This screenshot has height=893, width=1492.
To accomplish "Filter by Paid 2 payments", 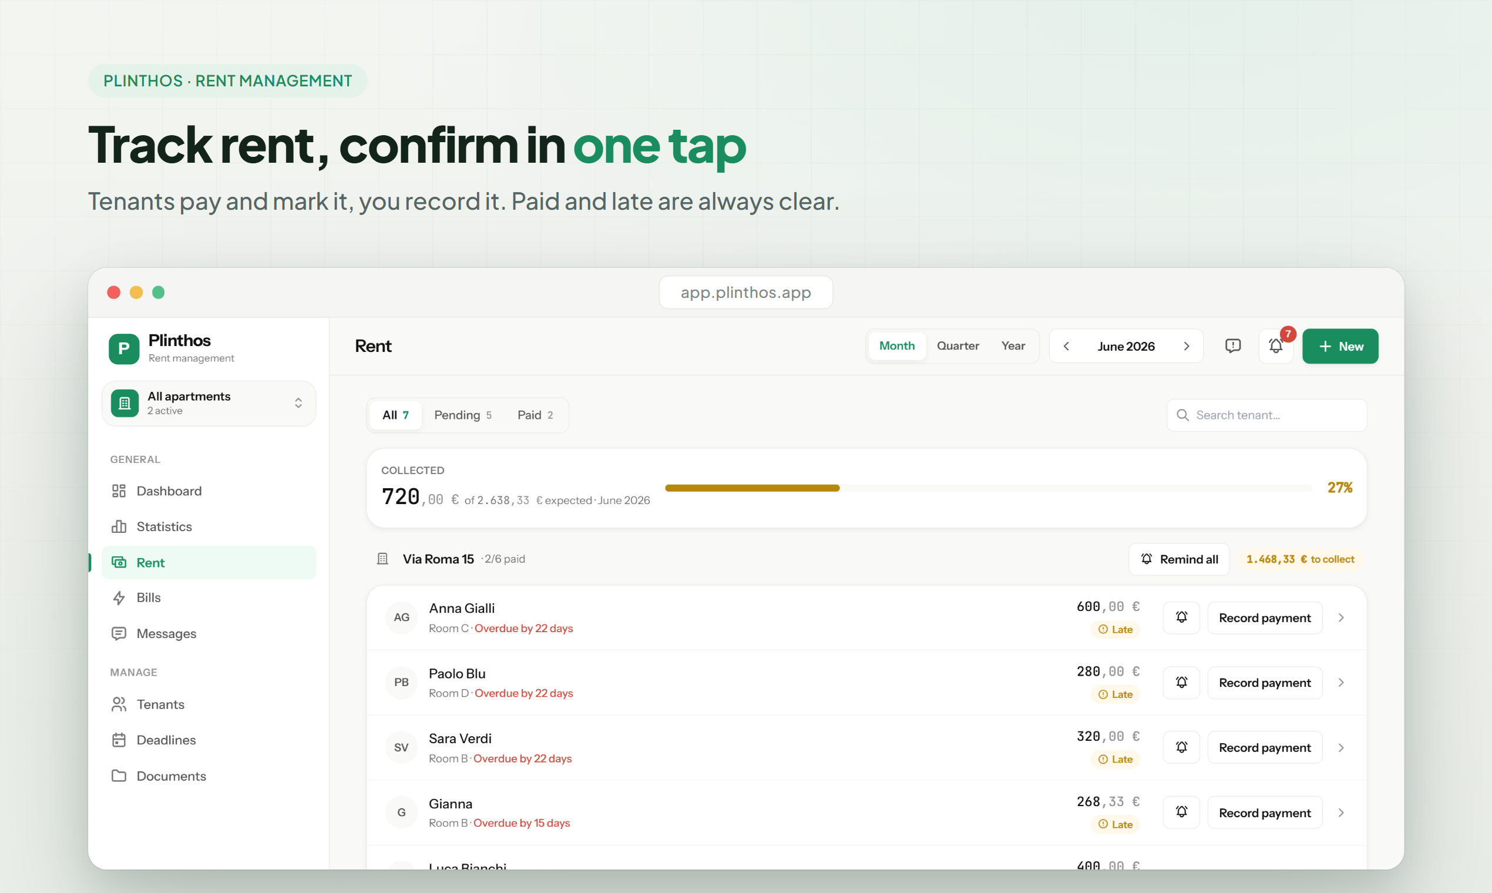I will 535,415.
